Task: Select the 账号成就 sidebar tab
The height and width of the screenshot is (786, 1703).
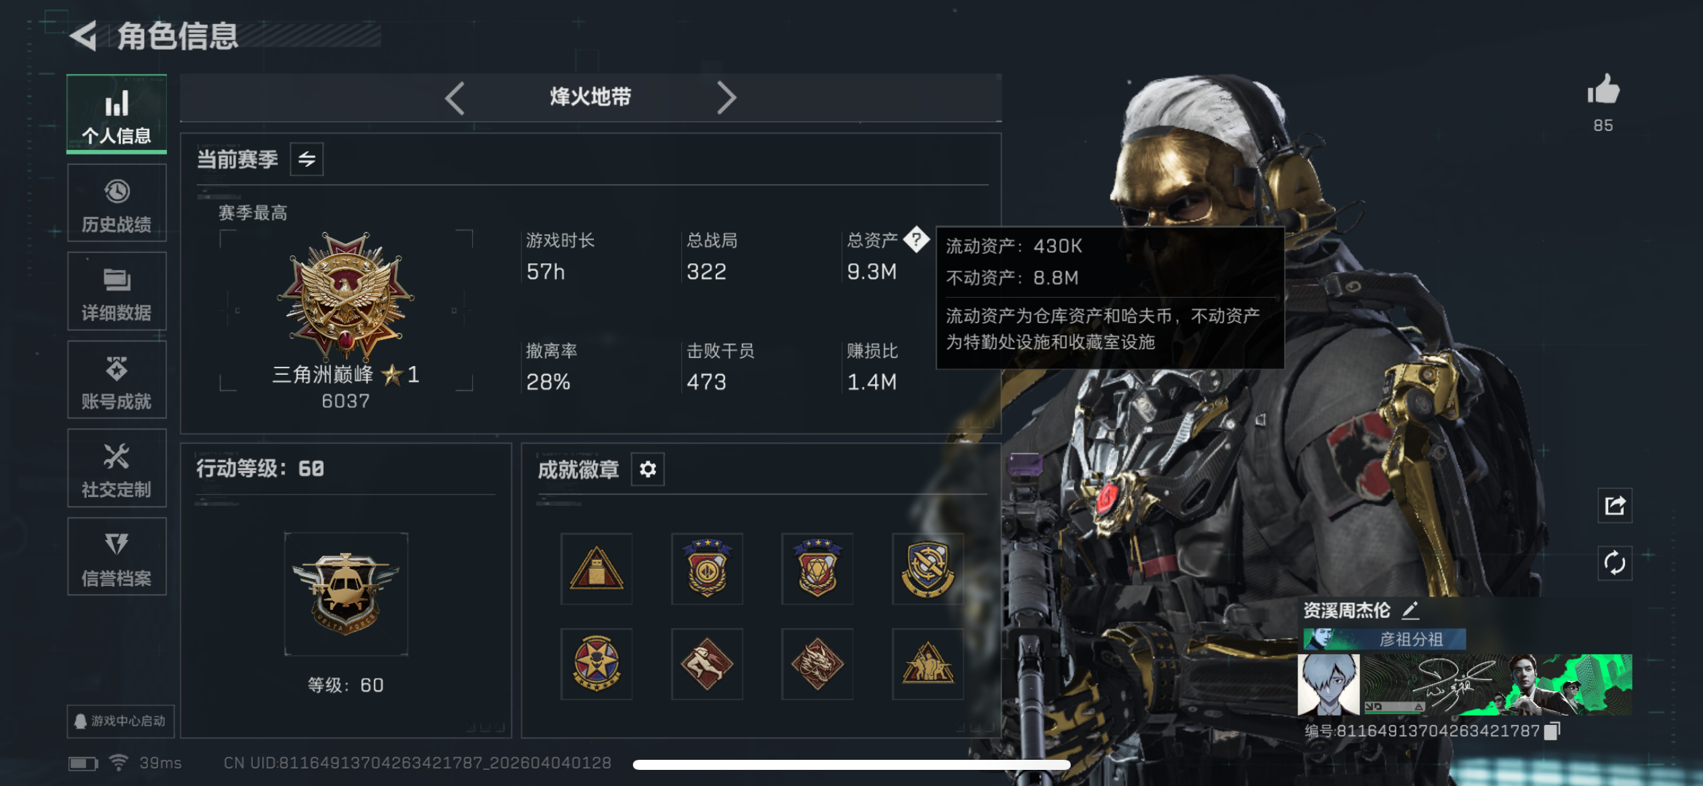Action: (117, 380)
